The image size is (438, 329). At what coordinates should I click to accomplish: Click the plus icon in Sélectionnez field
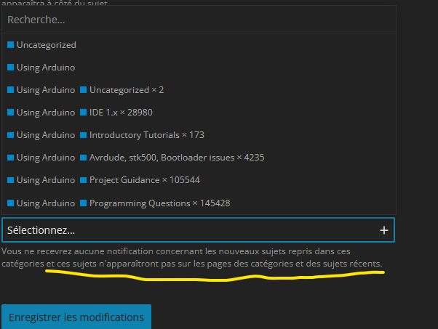coord(384,230)
